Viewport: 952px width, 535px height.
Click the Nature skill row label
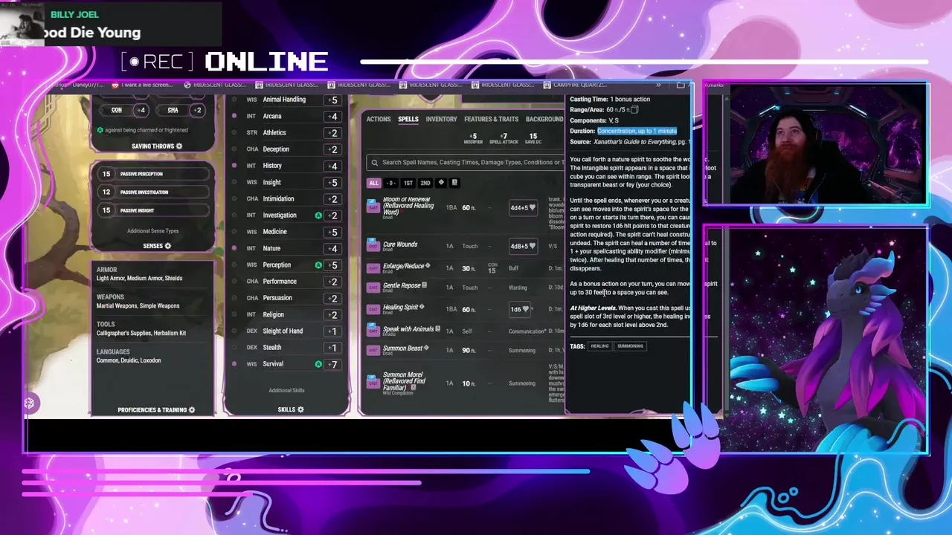[271, 248]
